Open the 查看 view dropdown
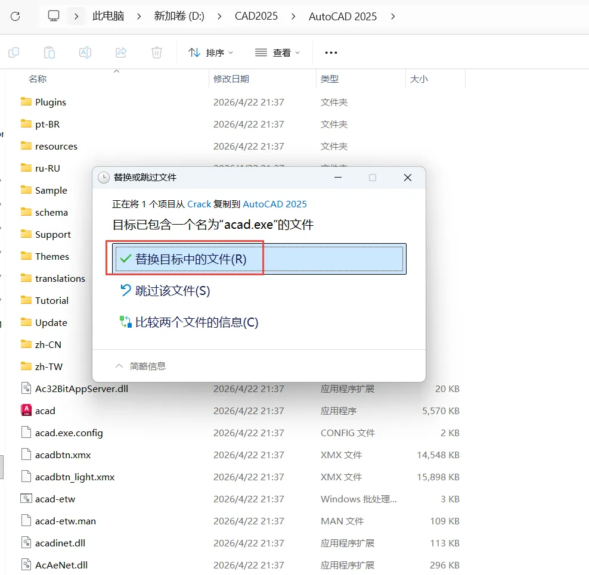The image size is (589, 575). [x=277, y=52]
